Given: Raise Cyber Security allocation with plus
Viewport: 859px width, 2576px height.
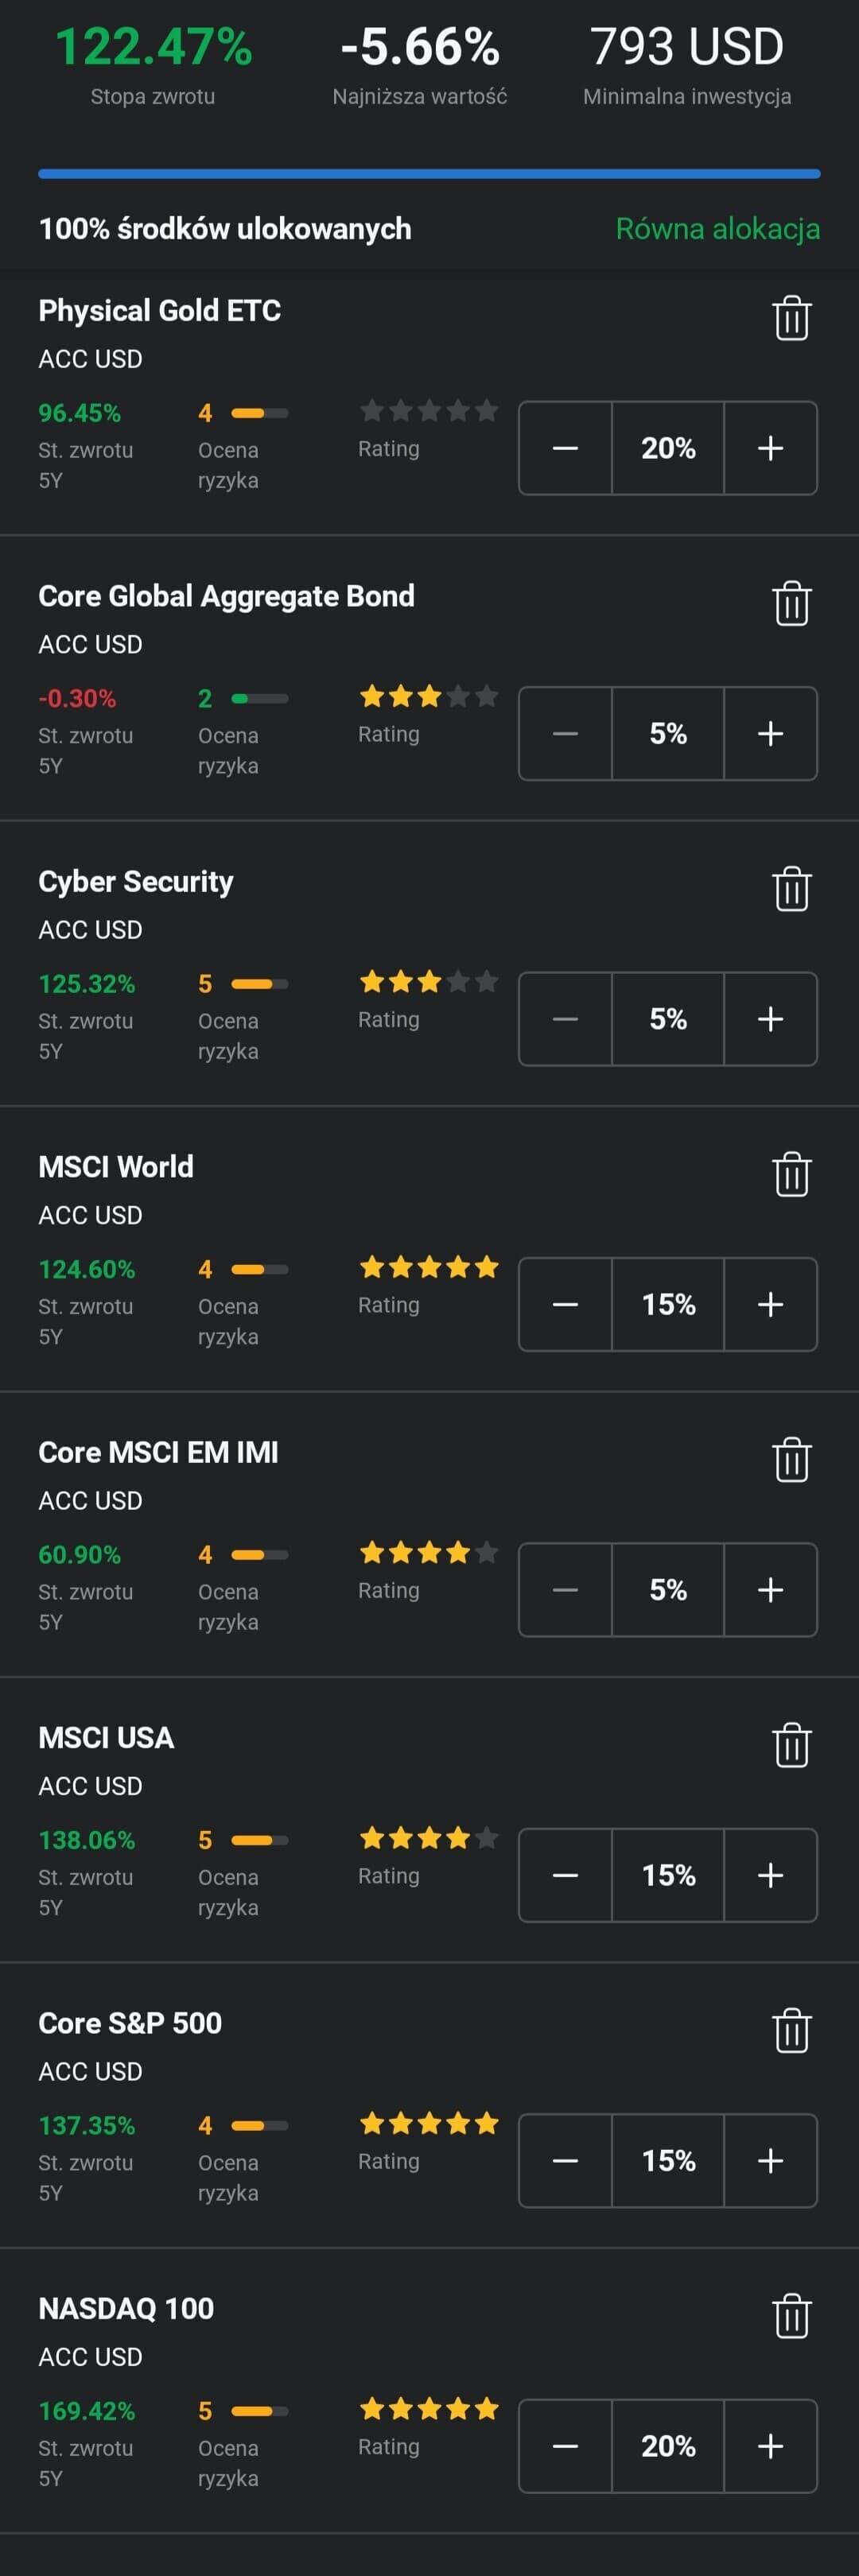Looking at the screenshot, I should click(770, 1019).
